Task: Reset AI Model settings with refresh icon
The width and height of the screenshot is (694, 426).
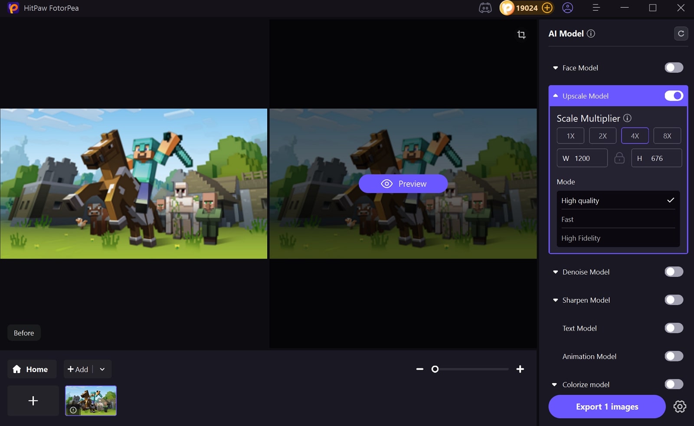Action: (681, 33)
